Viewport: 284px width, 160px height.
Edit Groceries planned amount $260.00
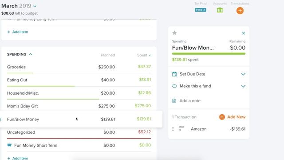click(106, 67)
